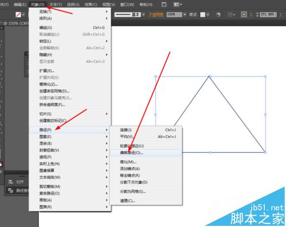Open the 效果(C) menu
Screen dimensions: 286x227
91,5
